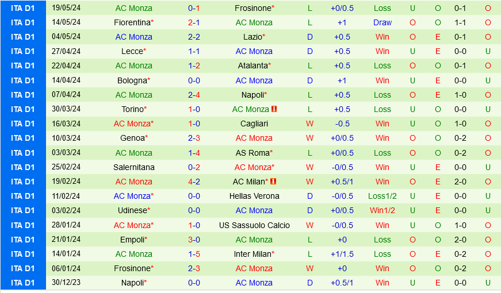This screenshot has width=501, height=293.
Task: Click the 2-4 score against Napoli
Action: click(x=193, y=95)
